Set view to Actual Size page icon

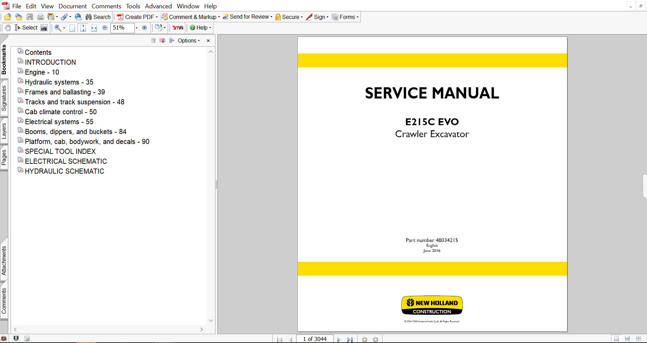pos(72,28)
